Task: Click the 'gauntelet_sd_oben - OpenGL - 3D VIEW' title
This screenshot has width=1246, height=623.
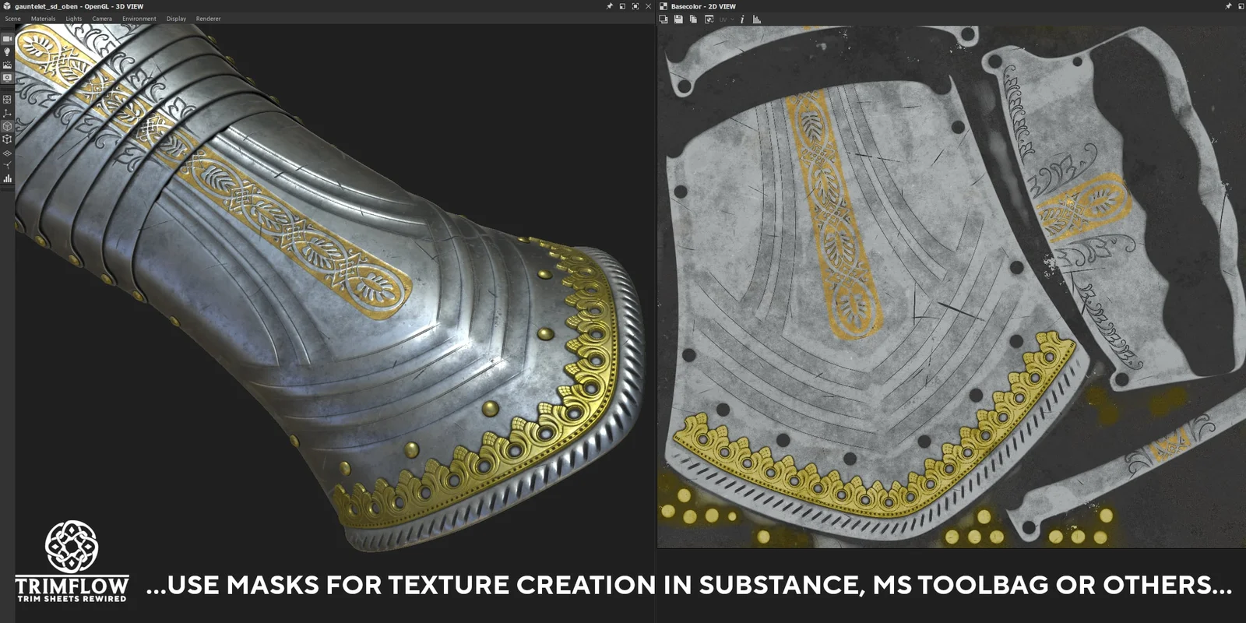Action: [79, 6]
